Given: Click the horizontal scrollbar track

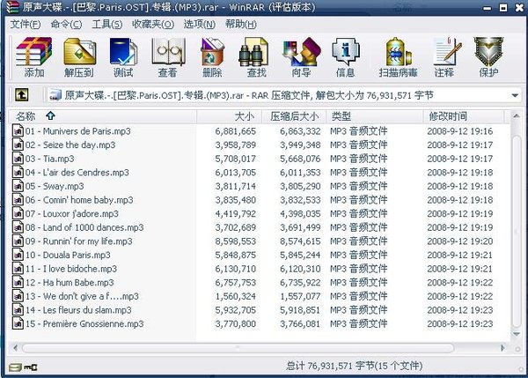Looking at the screenshot, I should [238, 348].
